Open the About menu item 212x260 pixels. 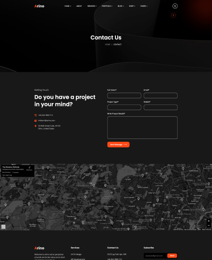[x=79, y=6]
